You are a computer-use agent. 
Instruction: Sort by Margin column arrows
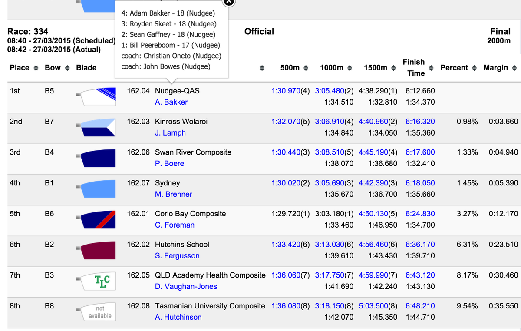[514, 68]
